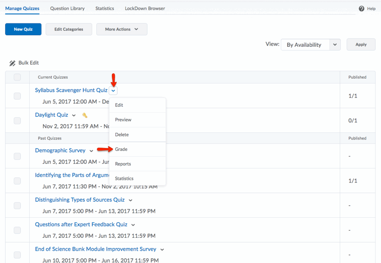Select Statistics in the context menu
Image resolution: width=381 pixels, height=263 pixels.
pyautogui.click(x=124, y=178)
